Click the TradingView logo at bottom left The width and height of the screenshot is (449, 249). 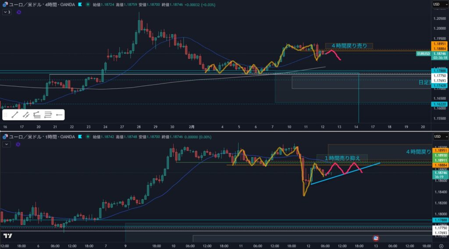[x=7, y=236]
